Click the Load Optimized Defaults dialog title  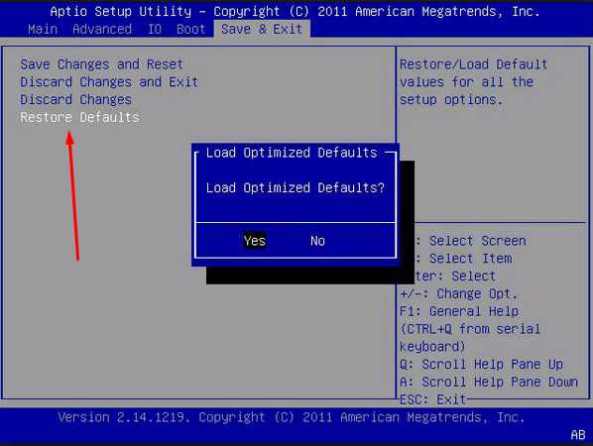292,153
